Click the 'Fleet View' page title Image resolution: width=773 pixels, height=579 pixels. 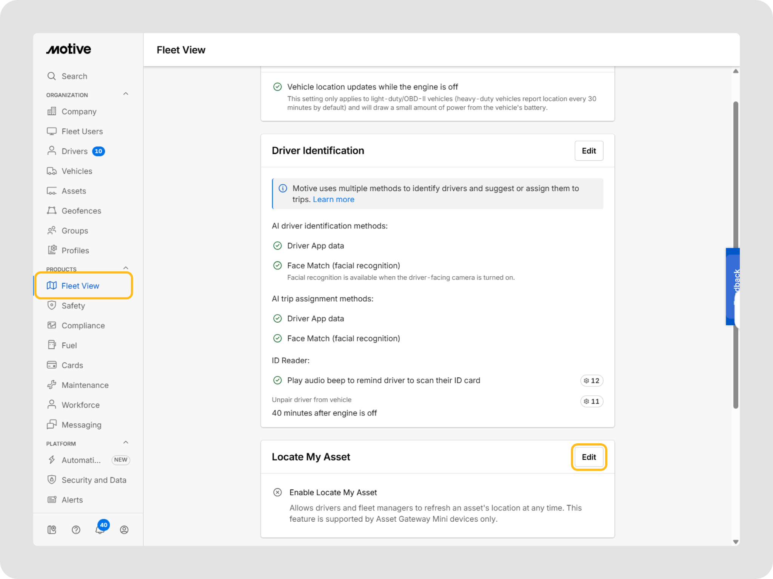pyautogui.click(x=181, y=50)
